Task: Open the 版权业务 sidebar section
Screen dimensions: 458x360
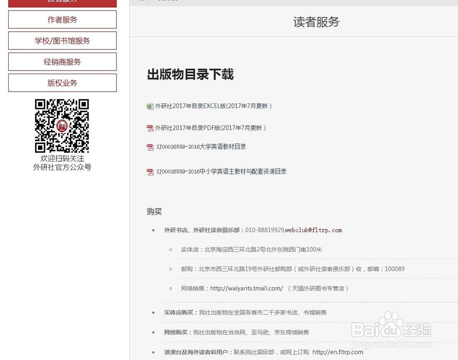Action: [62, 82]
